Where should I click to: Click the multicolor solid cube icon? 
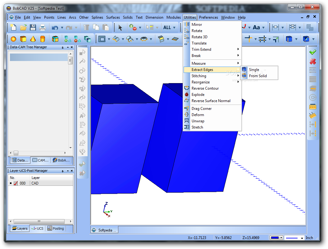(x=55, y=39)
